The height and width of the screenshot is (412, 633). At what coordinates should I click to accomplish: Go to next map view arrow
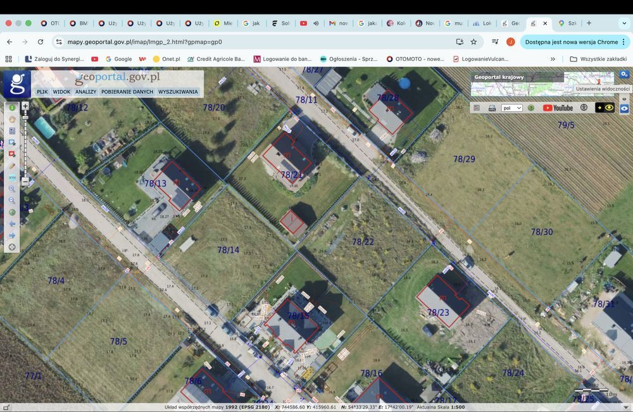12,235
